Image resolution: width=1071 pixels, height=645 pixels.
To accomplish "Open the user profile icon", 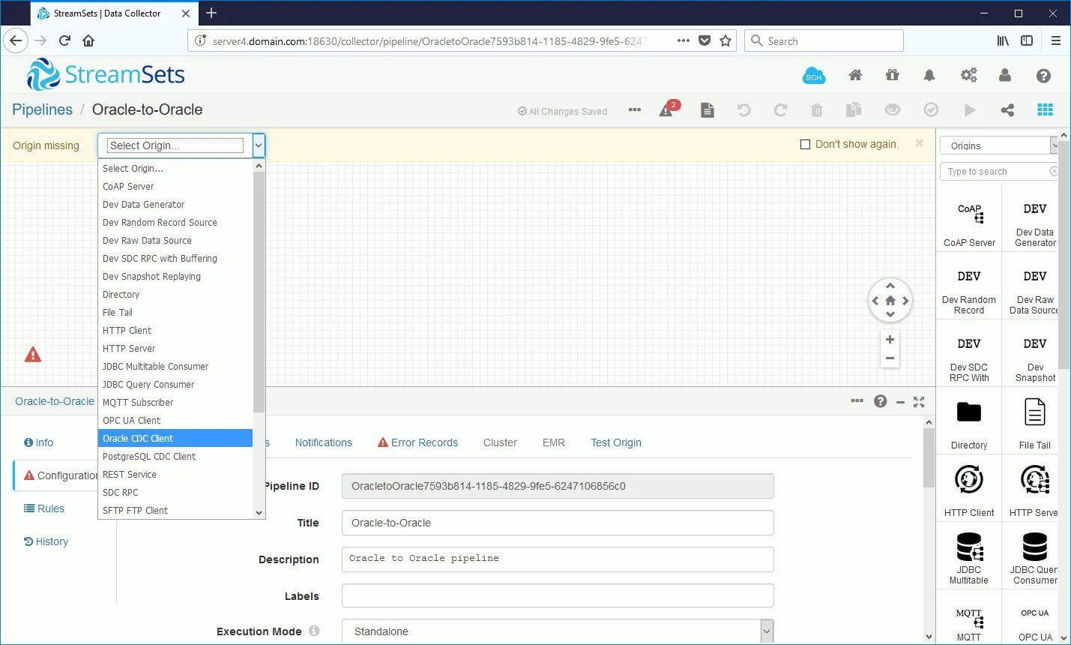I will point(1005,75).
